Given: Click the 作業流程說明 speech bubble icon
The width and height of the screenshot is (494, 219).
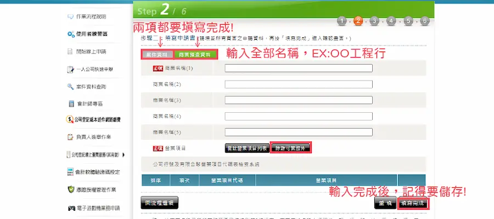Looking at the screenshot, I should click(70, 16).
